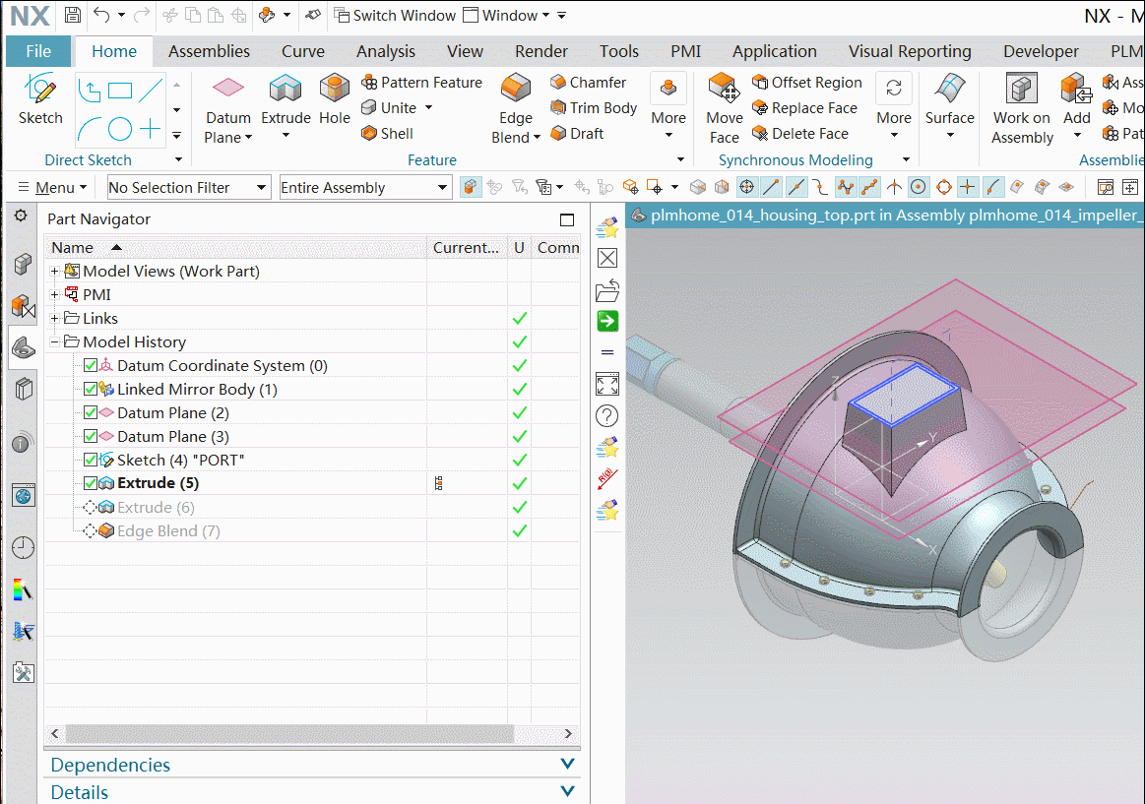Select the Shell tool
The image size is (1145, 804).
coord(388,134)
